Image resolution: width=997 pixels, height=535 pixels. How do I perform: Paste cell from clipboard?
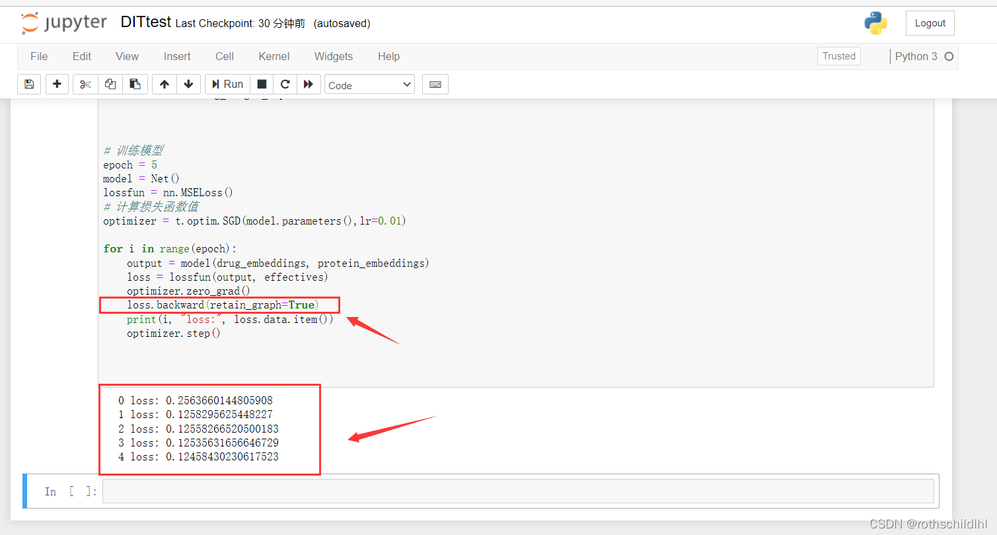pos(135,84)
